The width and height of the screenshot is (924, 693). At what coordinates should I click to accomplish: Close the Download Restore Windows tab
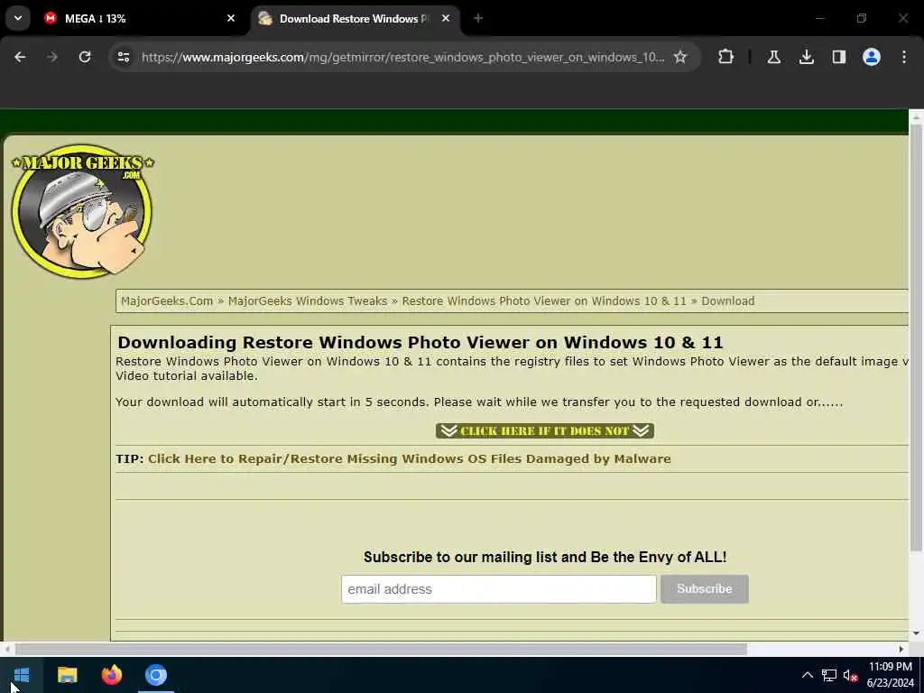click(x=446, y=18)
